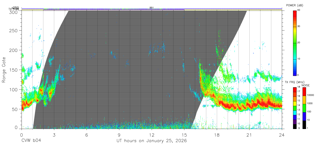Click the 0 label on the POWER color bar
The image size is (317, 146).
(298, 75)
